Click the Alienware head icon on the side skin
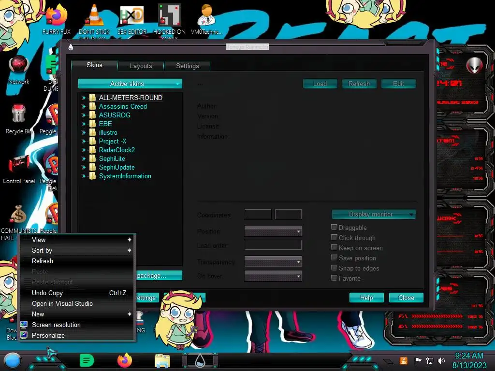This screenshot has width=495, height=371. pos(474,65)
